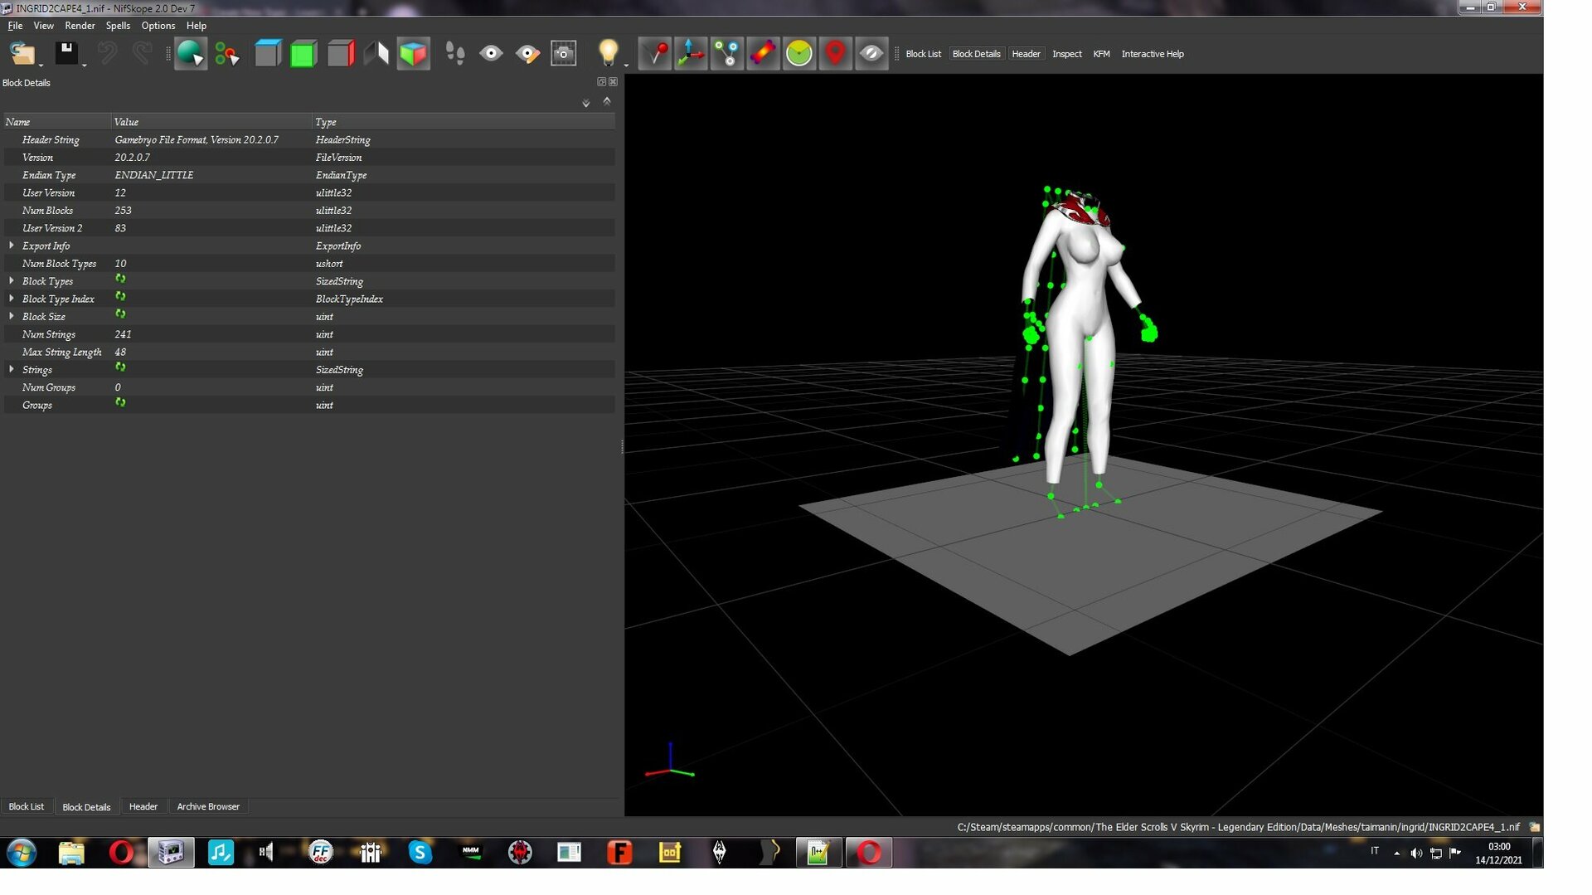Open the Save icon dropdown arrow
This screenshot has width=1592, height=895.
coord(84,65)
